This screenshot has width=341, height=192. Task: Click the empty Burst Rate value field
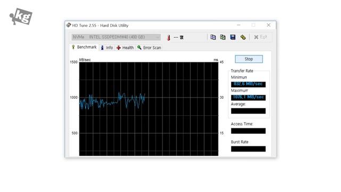tap(248, 149)
